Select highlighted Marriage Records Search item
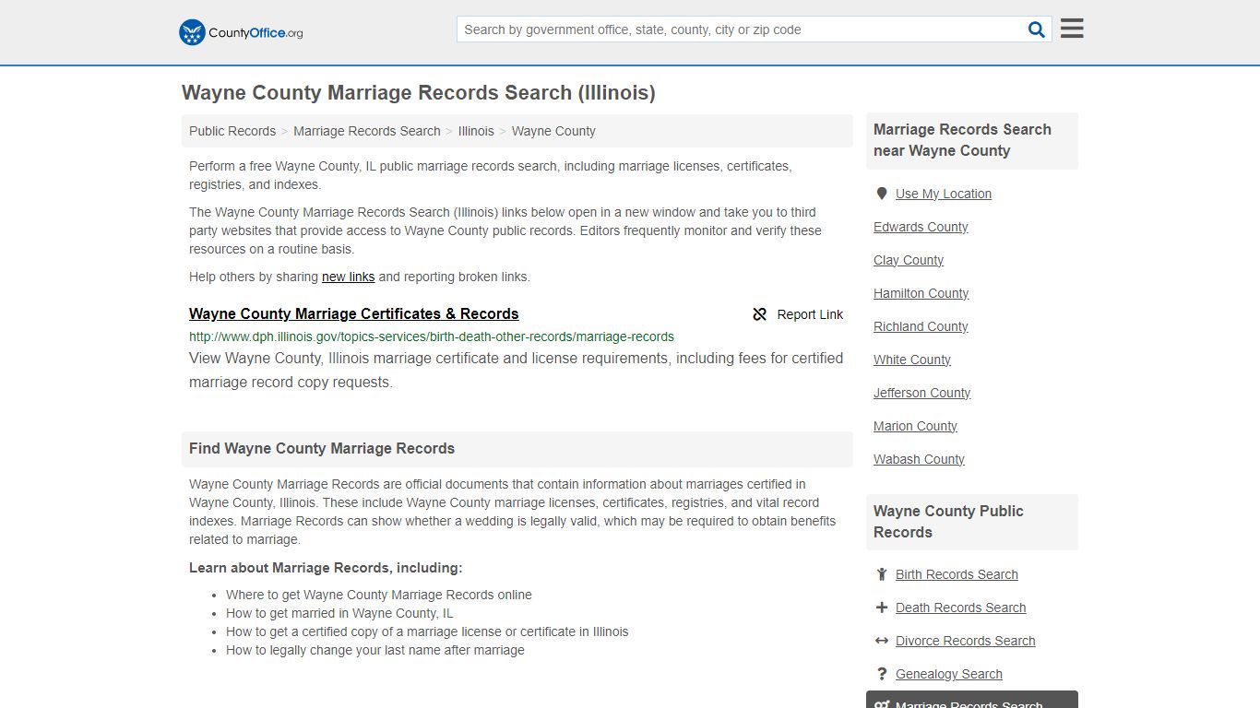The image size is (1260, 708). click(x=972, y=700)
